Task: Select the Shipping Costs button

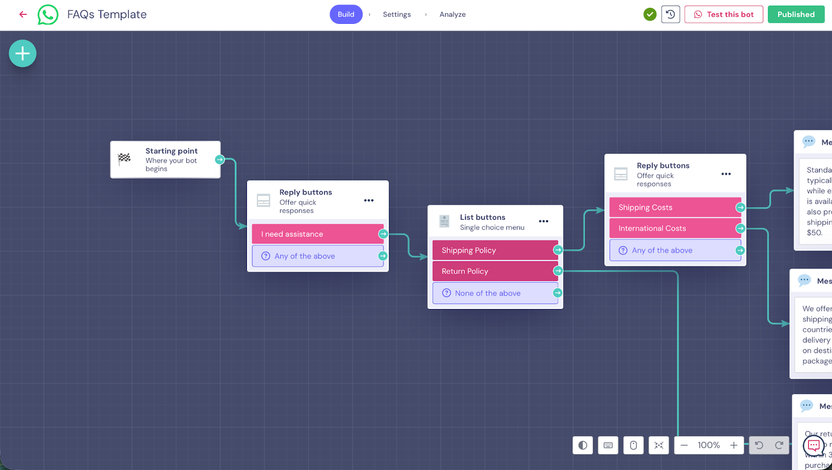Action: [x=675, y=207]
